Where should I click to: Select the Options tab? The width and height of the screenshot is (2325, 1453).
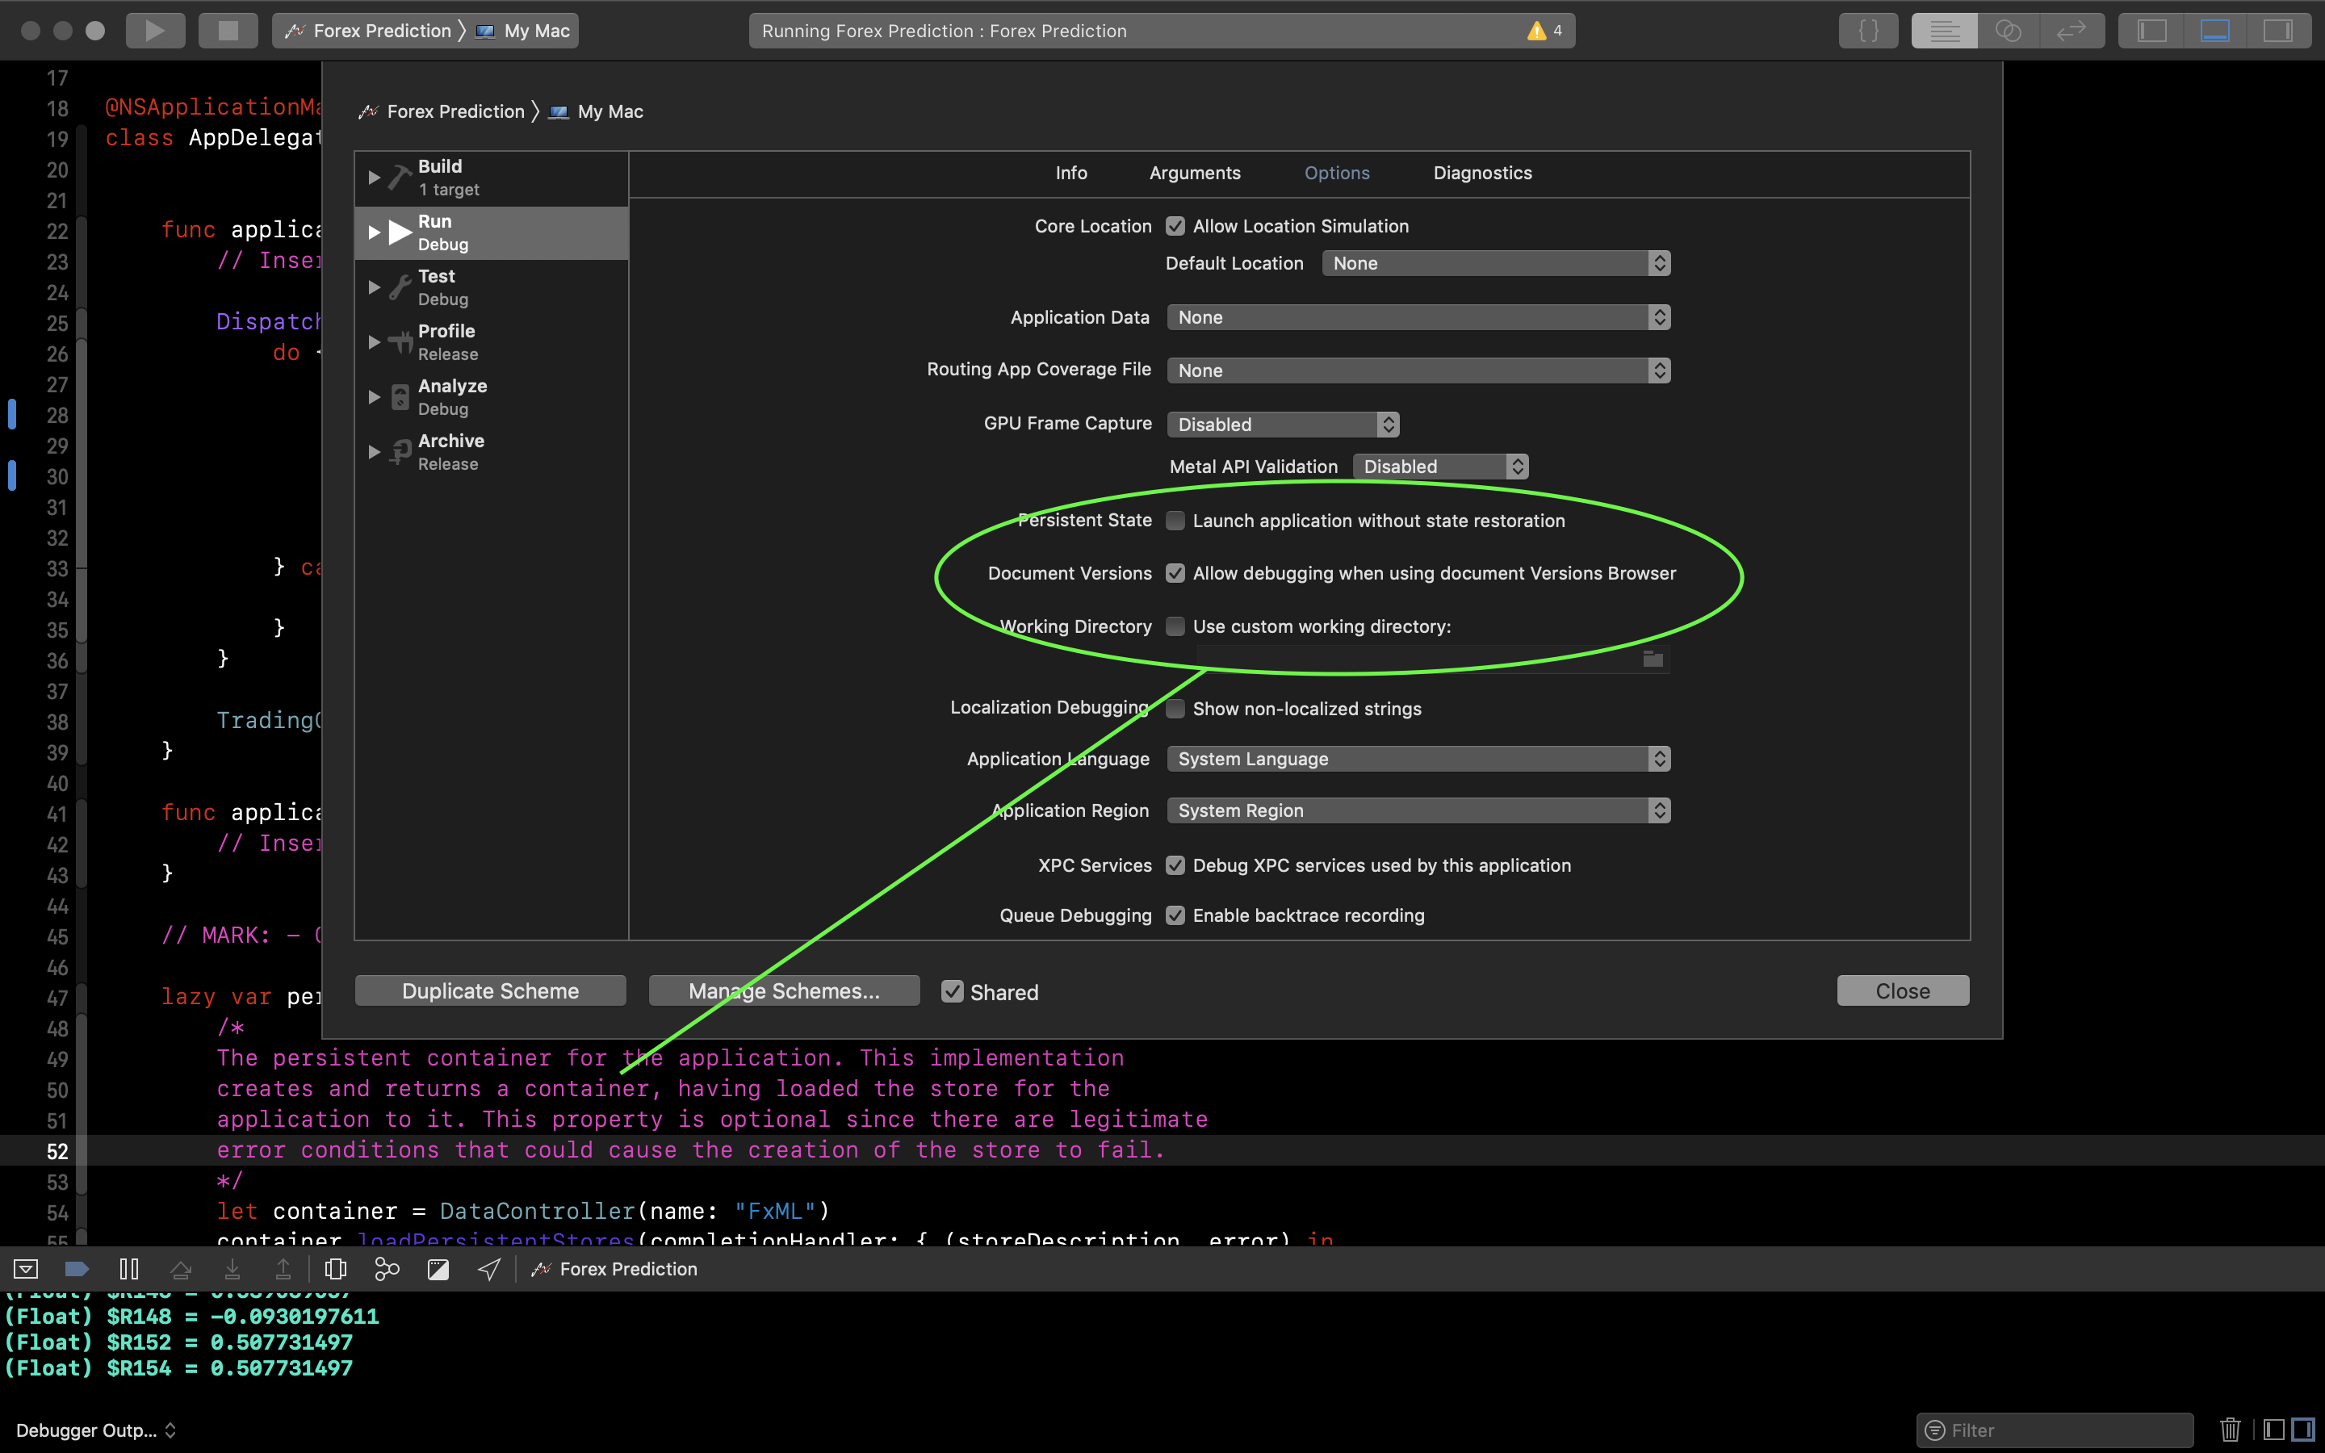(1336, 173)
